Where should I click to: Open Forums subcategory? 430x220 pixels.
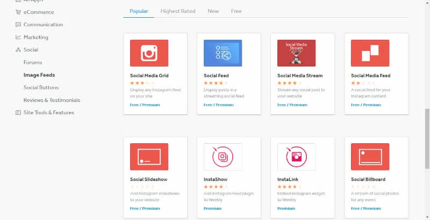pos(33,62)
